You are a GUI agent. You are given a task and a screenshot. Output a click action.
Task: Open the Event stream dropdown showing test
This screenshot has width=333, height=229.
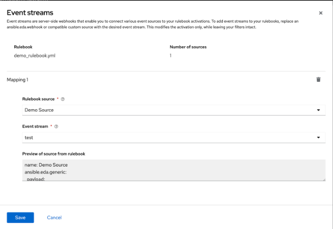(167, 137)
